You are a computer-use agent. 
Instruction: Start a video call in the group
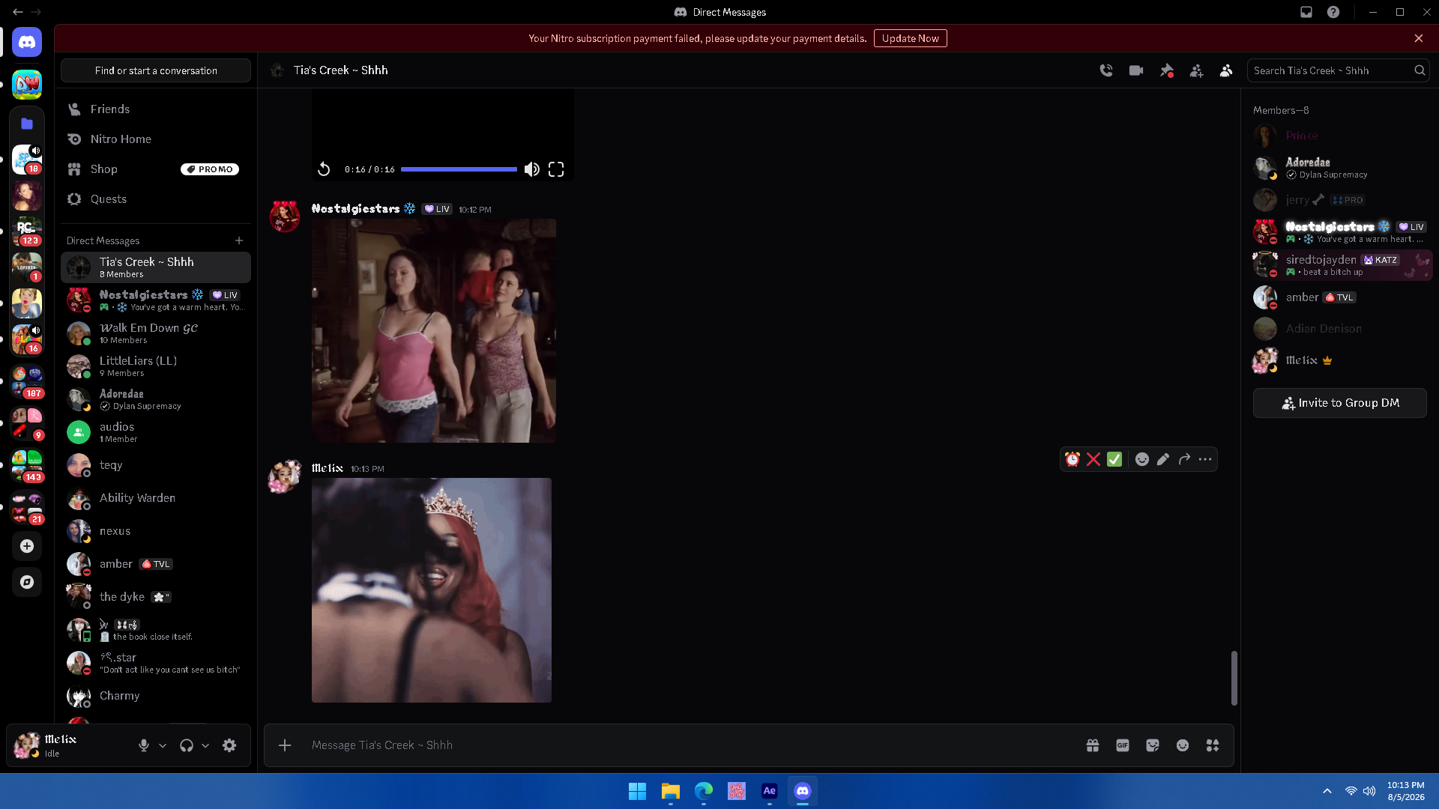point(1136,70)
